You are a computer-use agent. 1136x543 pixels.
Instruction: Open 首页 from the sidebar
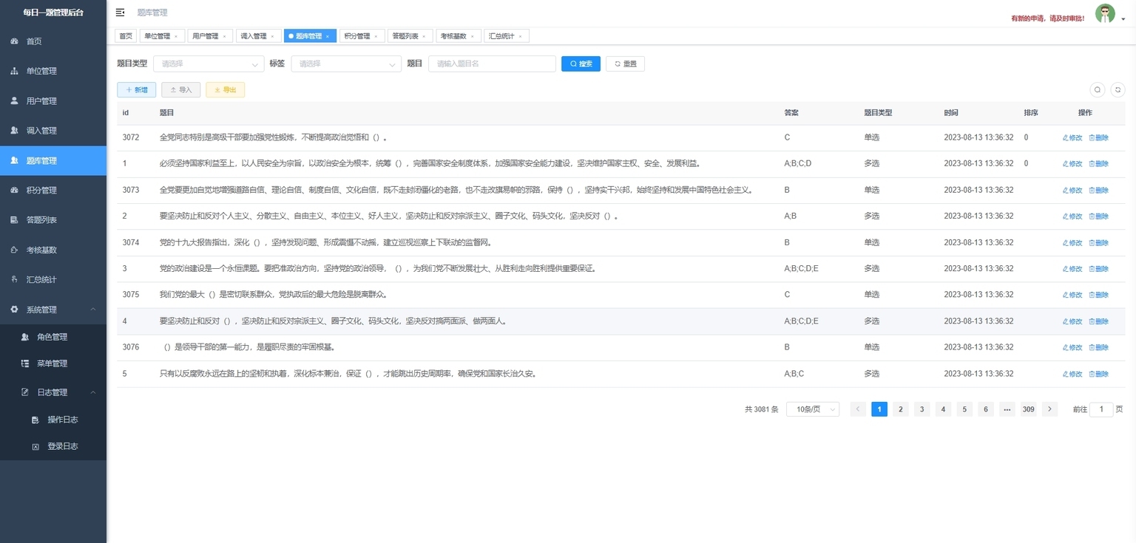coord(34,41)
